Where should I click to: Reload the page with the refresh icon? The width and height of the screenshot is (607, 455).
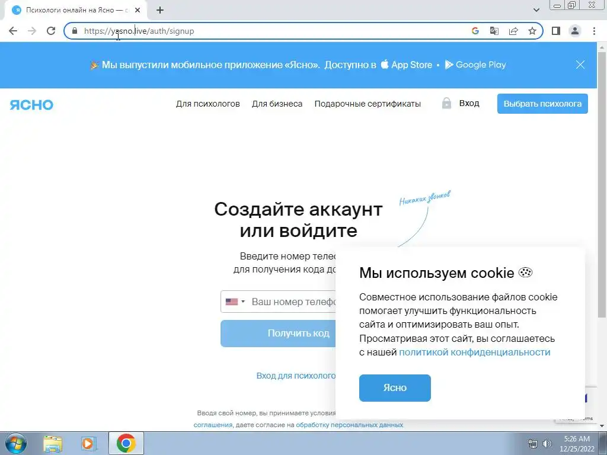point(51,31)
